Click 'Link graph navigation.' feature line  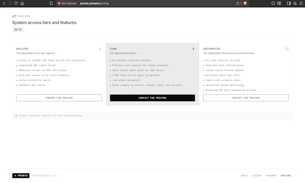pos(127,80)
